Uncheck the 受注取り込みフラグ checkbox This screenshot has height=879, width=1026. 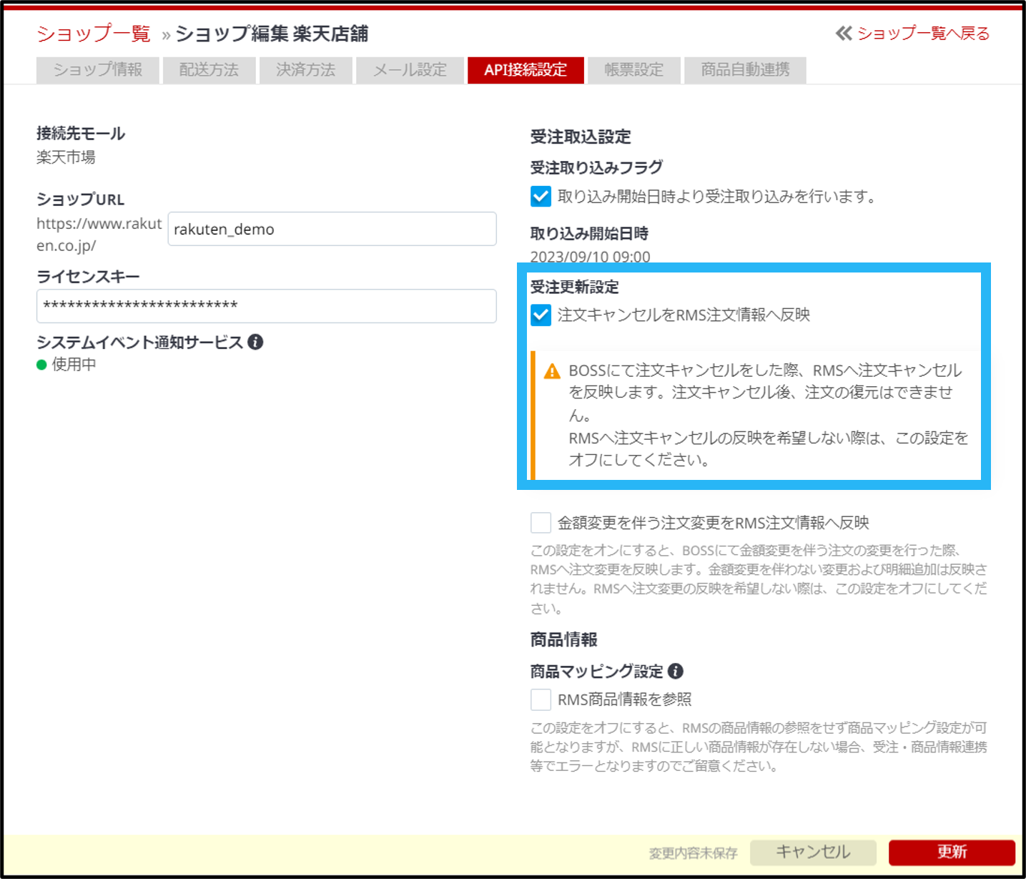541,196
